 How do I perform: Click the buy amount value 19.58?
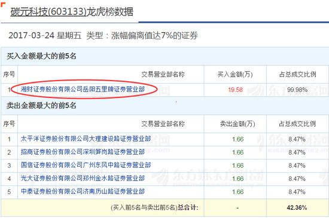click(235, 90)
